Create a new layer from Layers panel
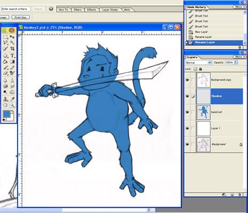The image size is (248, 213). tap(232, 195)
